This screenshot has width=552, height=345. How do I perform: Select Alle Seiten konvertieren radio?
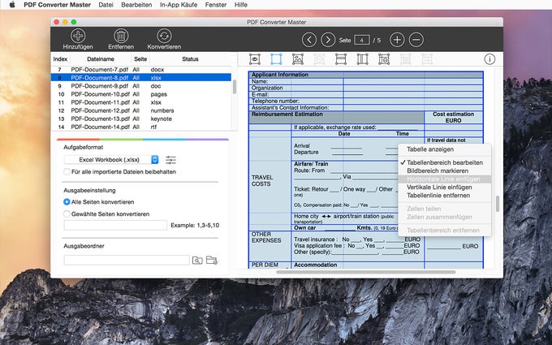pos(67,202)
